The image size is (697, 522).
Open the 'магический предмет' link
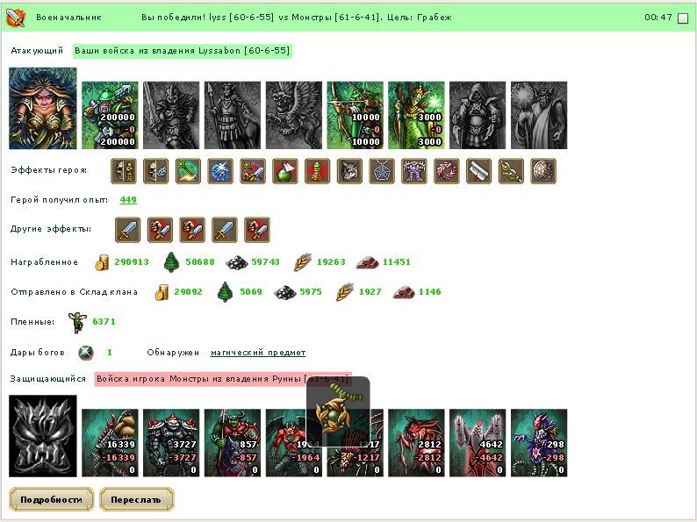(258, 353)
